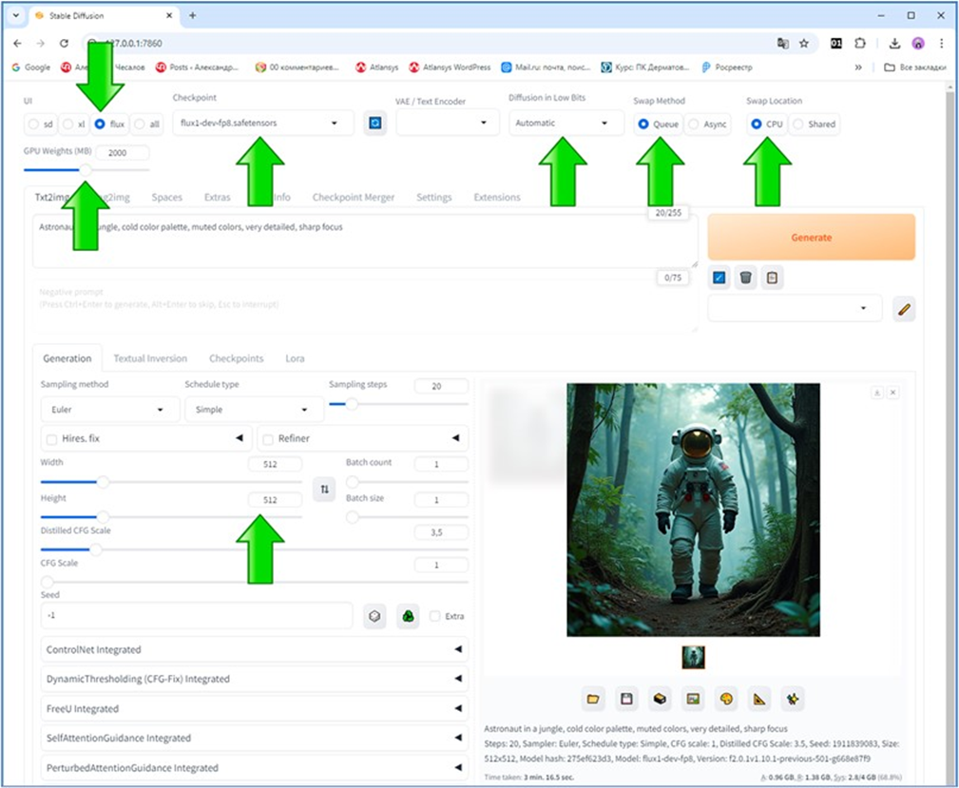This screenshot has height=788, width=959.
Task: Click the green recycle seed icon
Action: 408,616
